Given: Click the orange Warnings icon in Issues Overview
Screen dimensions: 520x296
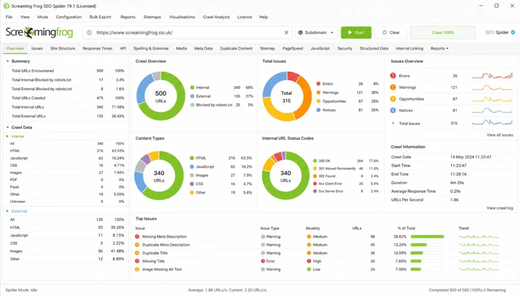Looking at the screenshot, I should tap(393, 87).
